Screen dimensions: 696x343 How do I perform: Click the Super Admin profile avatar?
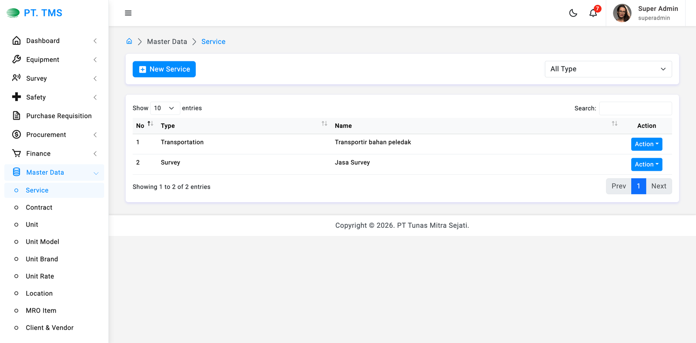[x=622, y=13]
